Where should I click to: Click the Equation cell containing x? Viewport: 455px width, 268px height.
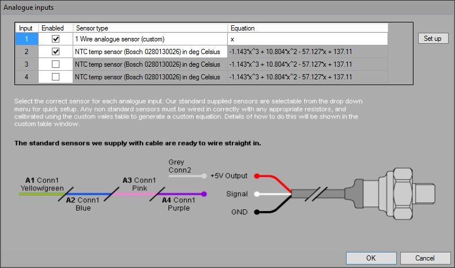point(307,39)
